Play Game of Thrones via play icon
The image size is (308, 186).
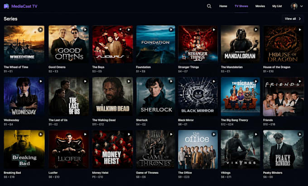click(171, 134)
